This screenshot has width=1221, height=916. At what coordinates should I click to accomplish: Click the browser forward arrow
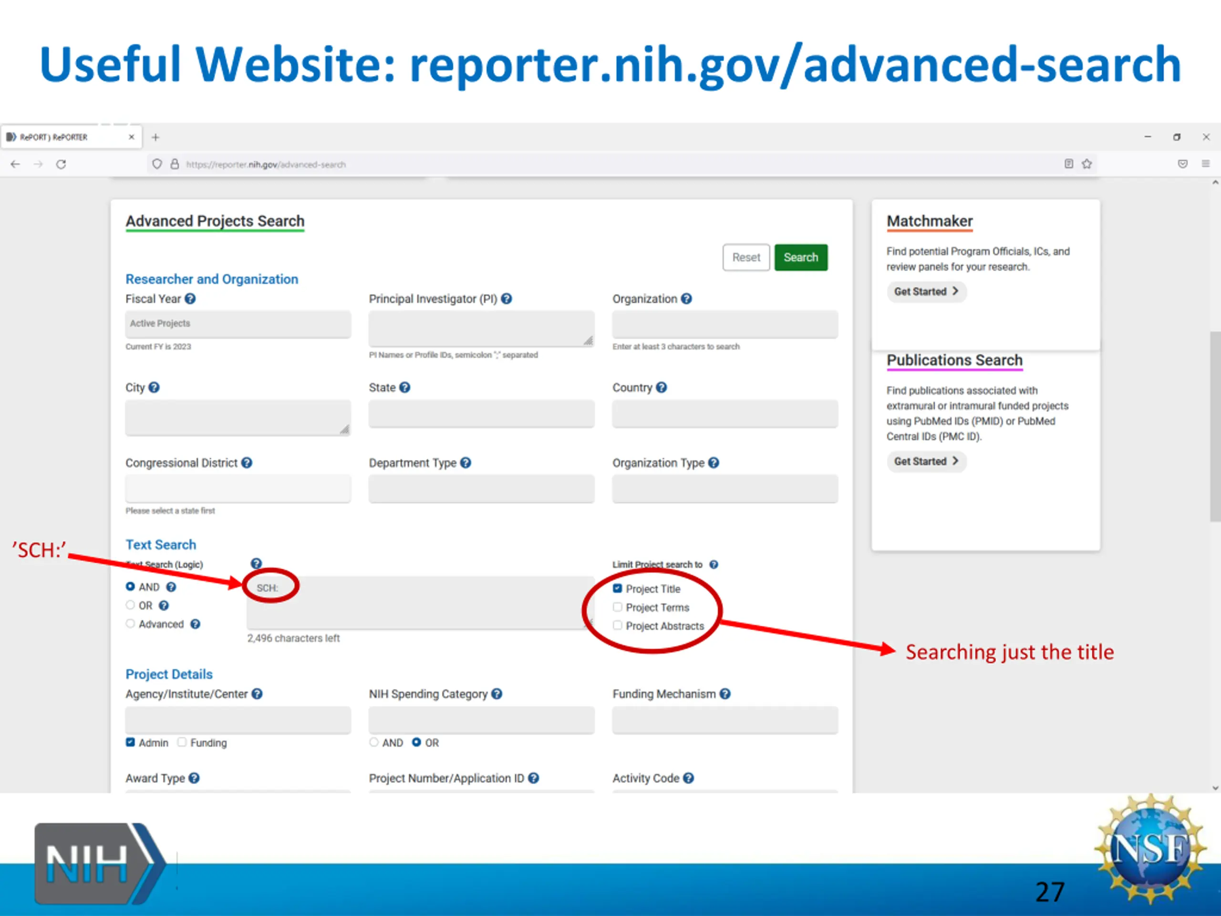[x=38, y=164]
